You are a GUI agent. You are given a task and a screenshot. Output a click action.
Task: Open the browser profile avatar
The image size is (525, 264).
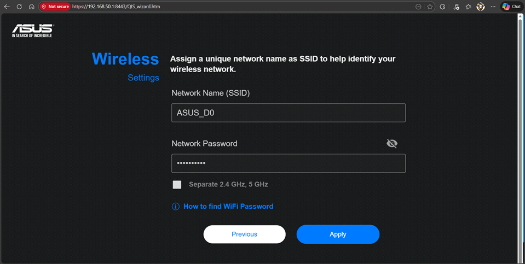pos(481,7)
